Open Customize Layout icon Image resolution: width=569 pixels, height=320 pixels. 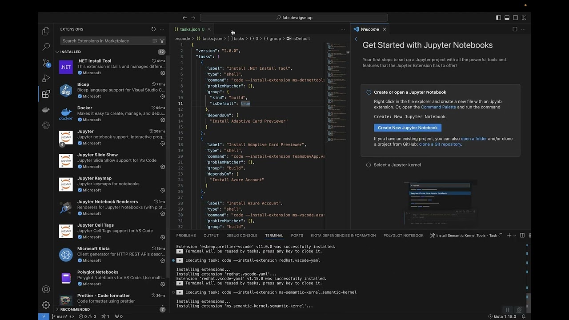point(525,18)
